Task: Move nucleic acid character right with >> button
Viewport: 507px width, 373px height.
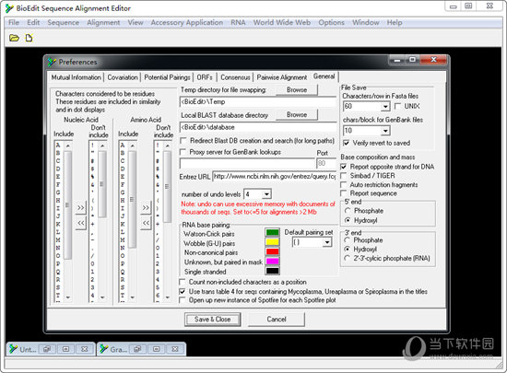Action: pos(81,207)
